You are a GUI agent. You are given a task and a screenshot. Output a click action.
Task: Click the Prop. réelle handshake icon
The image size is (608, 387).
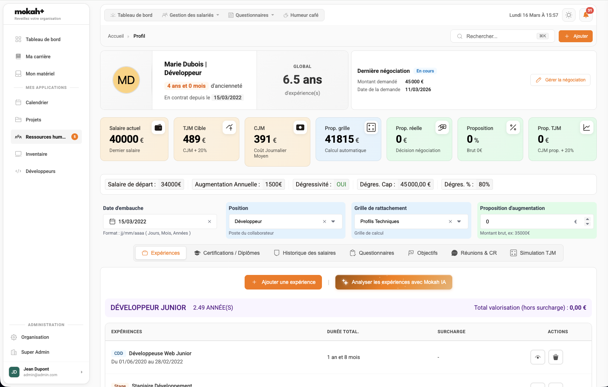coord(442,127)
